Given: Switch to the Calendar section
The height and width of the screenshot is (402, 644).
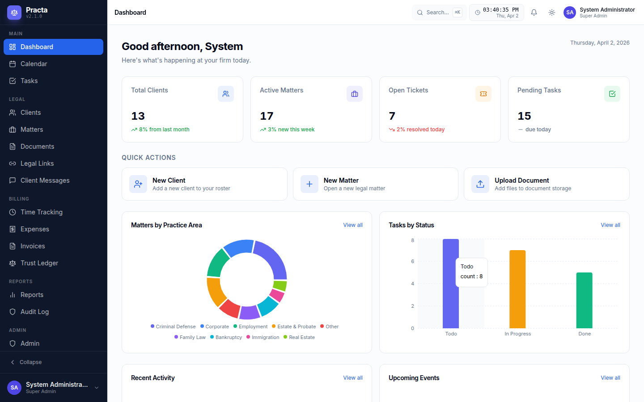Looking at the screenshot, I should [x=34, y=64].
